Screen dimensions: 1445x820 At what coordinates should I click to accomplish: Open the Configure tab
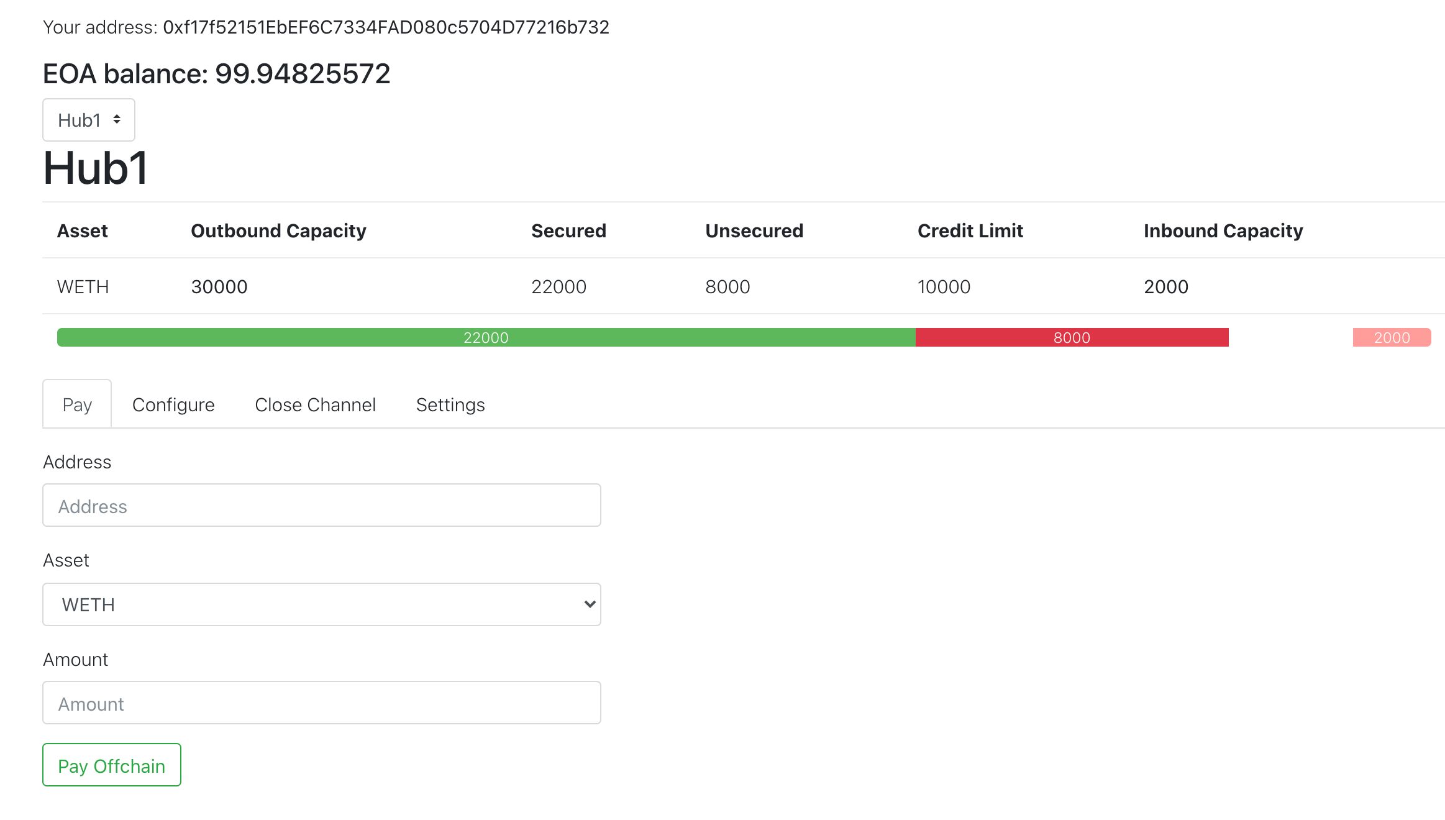pos(173,404)
